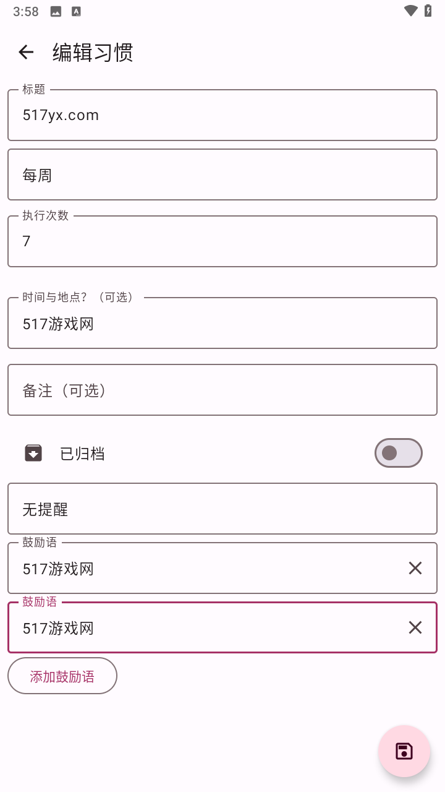445x792 pixels.
Task: Tap the image notification icon in status bar
Action: (x=56, y=11)
